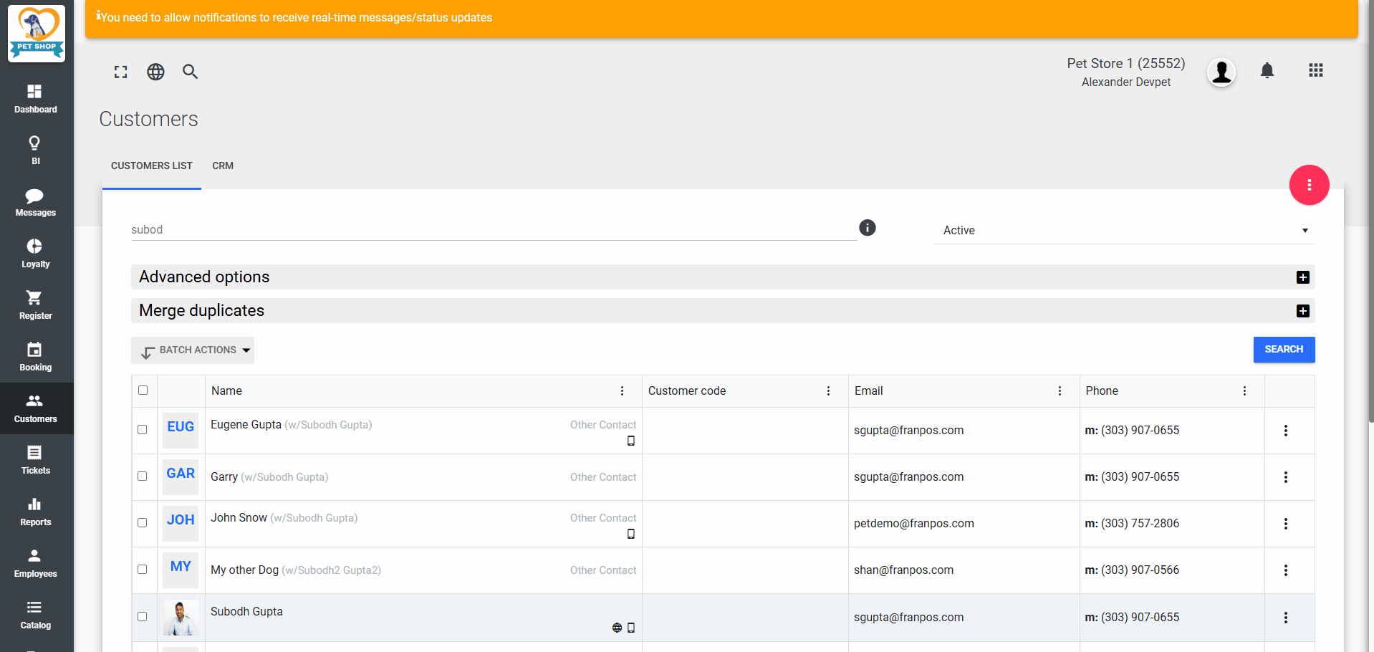Click the blue Search button
The height and width of the screenshot is (652, 1374).
pyautogui.click(x=1284, y=350)
